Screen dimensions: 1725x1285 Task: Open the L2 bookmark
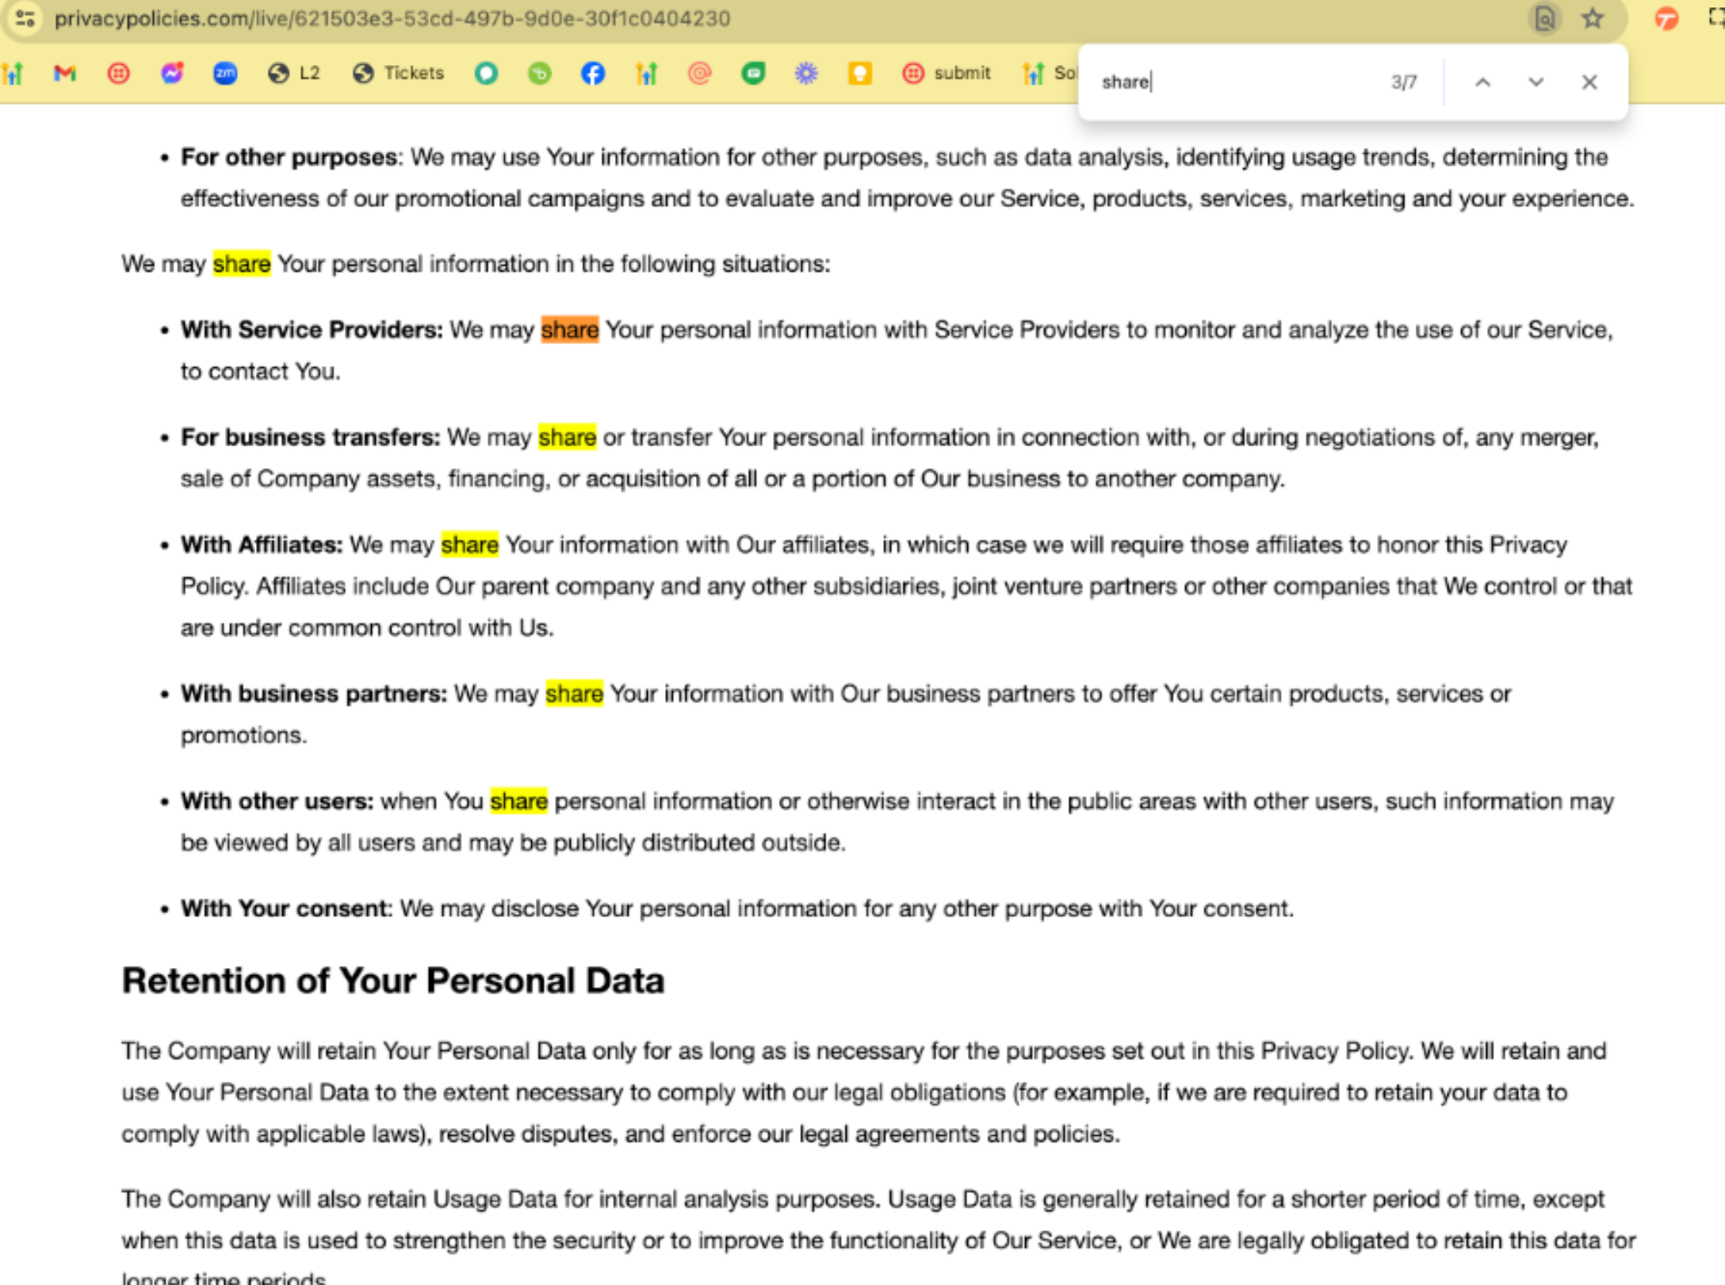[x=294, y=74]
